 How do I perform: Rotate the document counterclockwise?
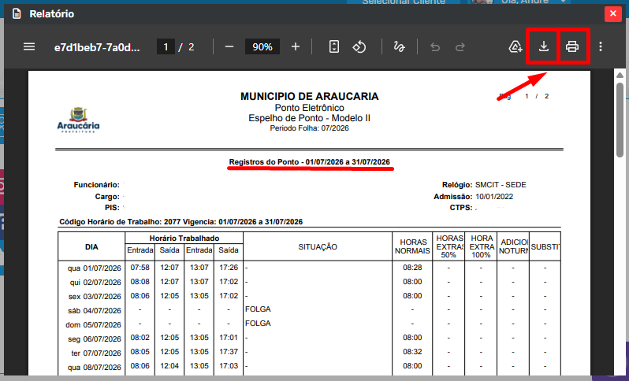coord(359,47)
